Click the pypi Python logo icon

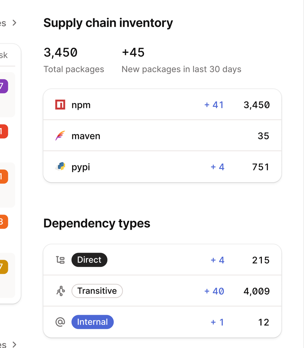pos(60,167)
